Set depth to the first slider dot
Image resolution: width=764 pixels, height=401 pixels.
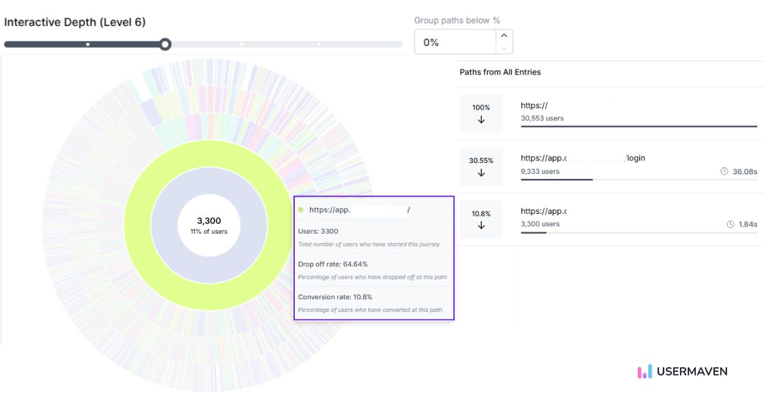[88, 45]
